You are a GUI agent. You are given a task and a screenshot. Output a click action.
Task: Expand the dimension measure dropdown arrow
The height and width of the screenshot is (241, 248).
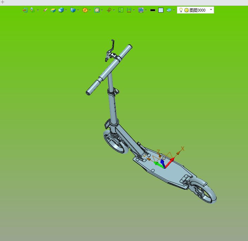point(134,10)
